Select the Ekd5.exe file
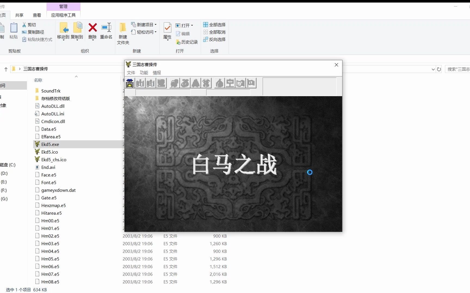Viewport: 470px width, 293px height. coord(50,144)
